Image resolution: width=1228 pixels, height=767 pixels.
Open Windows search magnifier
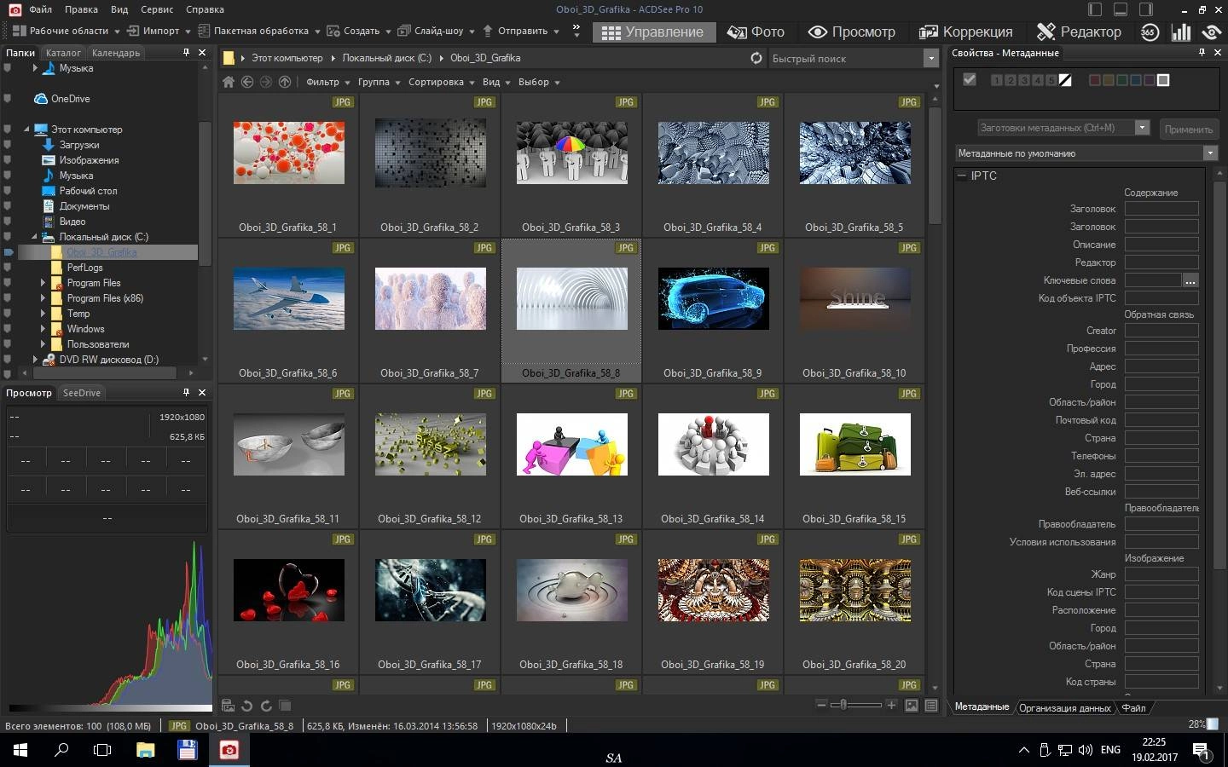tap(61, 750)
